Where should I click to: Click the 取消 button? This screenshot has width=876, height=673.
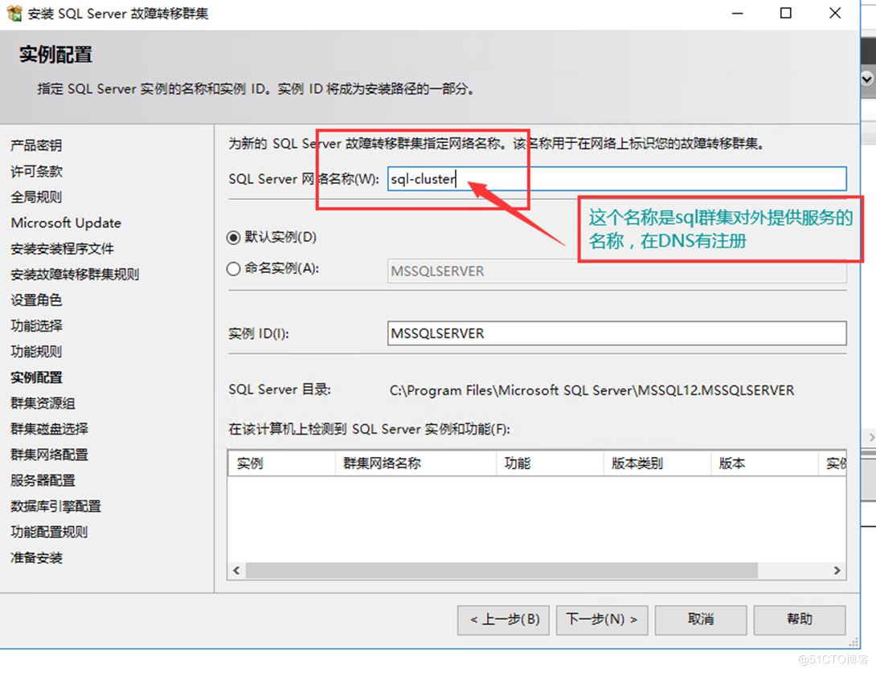click(700, 619)
